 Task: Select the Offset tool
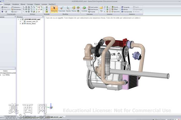click(115, 9)
